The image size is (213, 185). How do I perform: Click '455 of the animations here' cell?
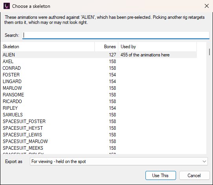(x=145, y=55)
